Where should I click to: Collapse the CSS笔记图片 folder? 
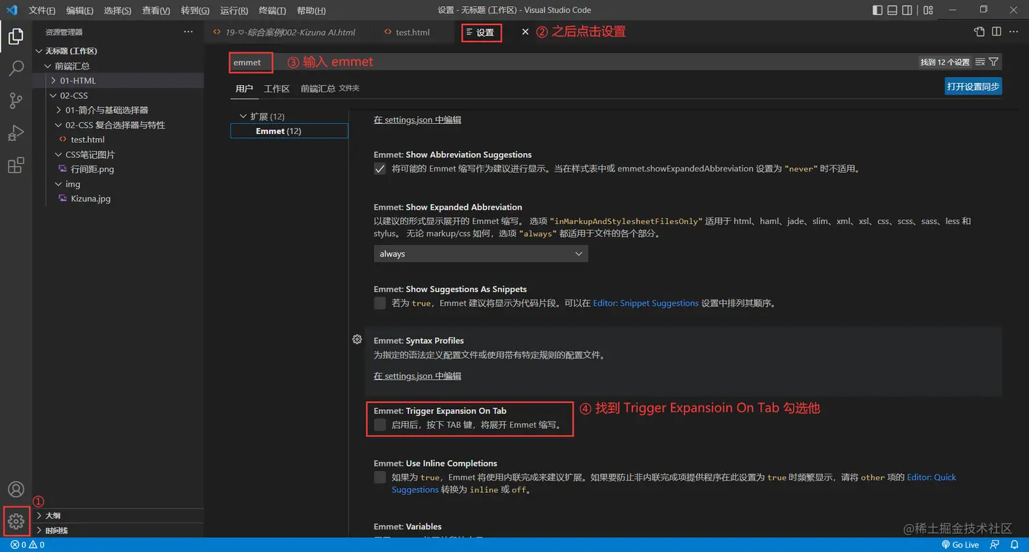point(59,155)
